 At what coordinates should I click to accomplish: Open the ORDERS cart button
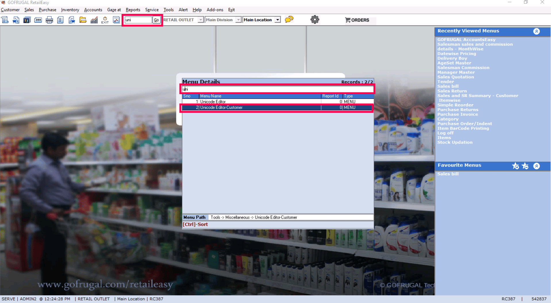coord(357,20)
